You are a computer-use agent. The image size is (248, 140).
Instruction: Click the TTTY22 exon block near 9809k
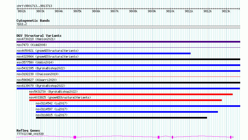[x=159, y=137]
